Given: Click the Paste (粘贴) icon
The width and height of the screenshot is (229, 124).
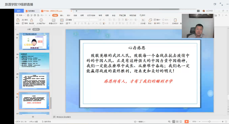Looking at the screenshot, I should pos(18,20).
